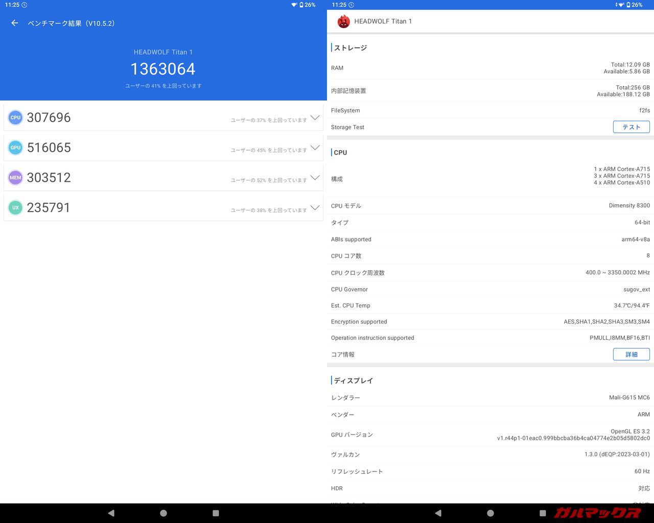Tap the back arrow in benchmark header
This screenshot has height=523, width=654.
coord(15,23)
